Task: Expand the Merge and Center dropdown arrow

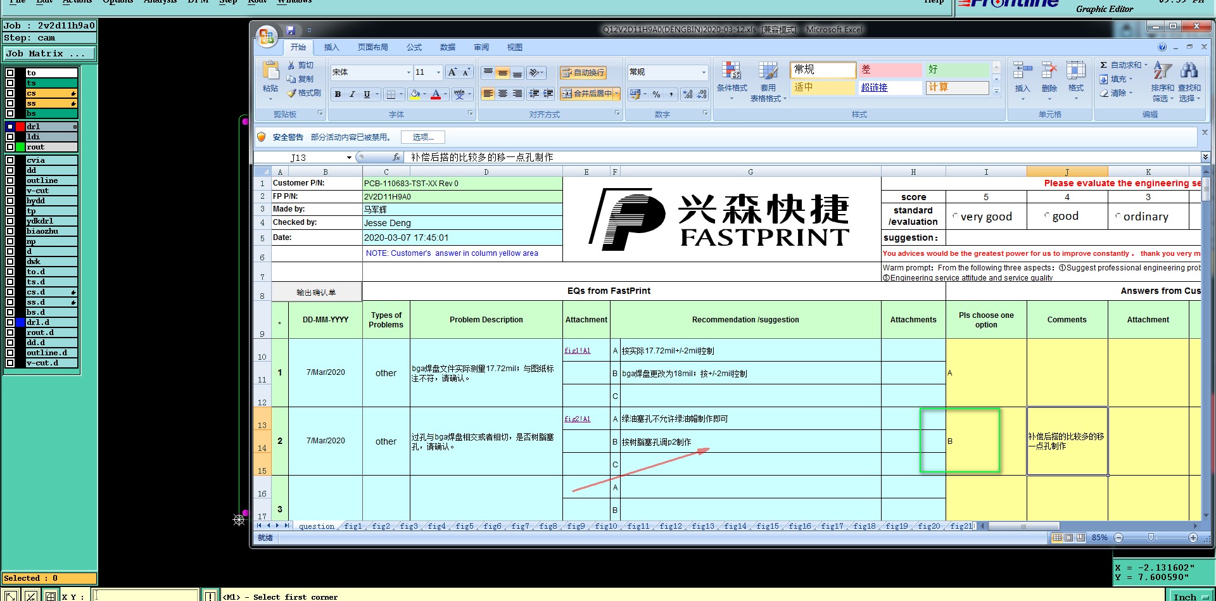Action: click(x=616, y=94)
